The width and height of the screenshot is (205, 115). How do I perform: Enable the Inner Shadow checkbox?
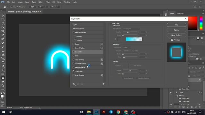(x=73, y=48)
